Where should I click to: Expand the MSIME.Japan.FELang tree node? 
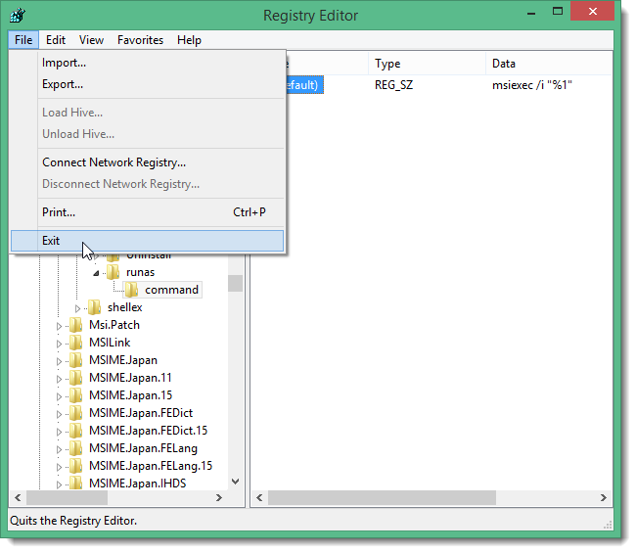pos(59,449)
